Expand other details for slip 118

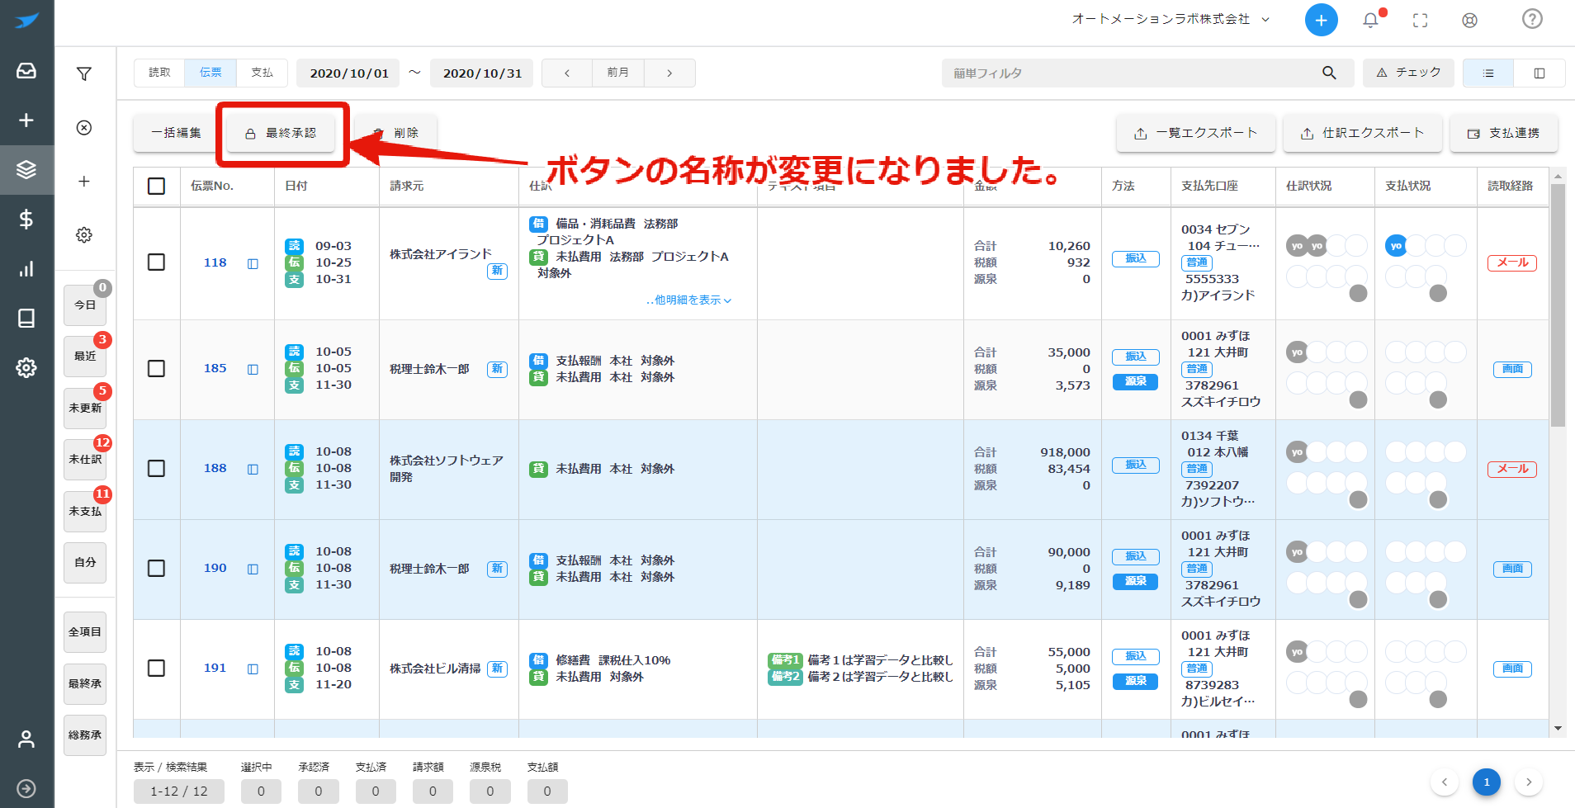click(x=688, y=300)
